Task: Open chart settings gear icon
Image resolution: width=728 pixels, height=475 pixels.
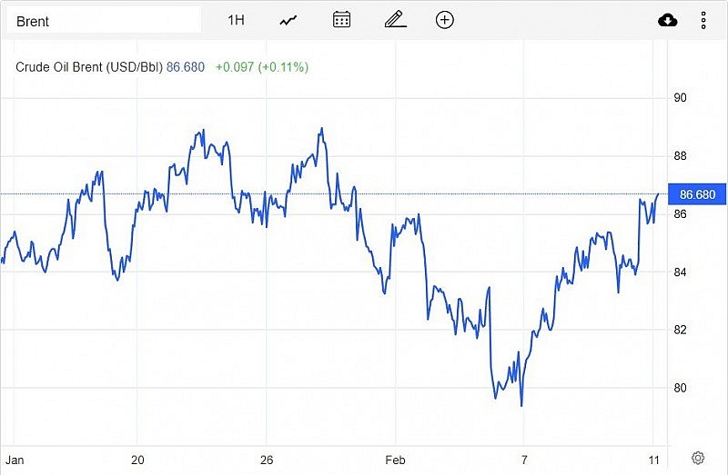Action: point(698,458)
